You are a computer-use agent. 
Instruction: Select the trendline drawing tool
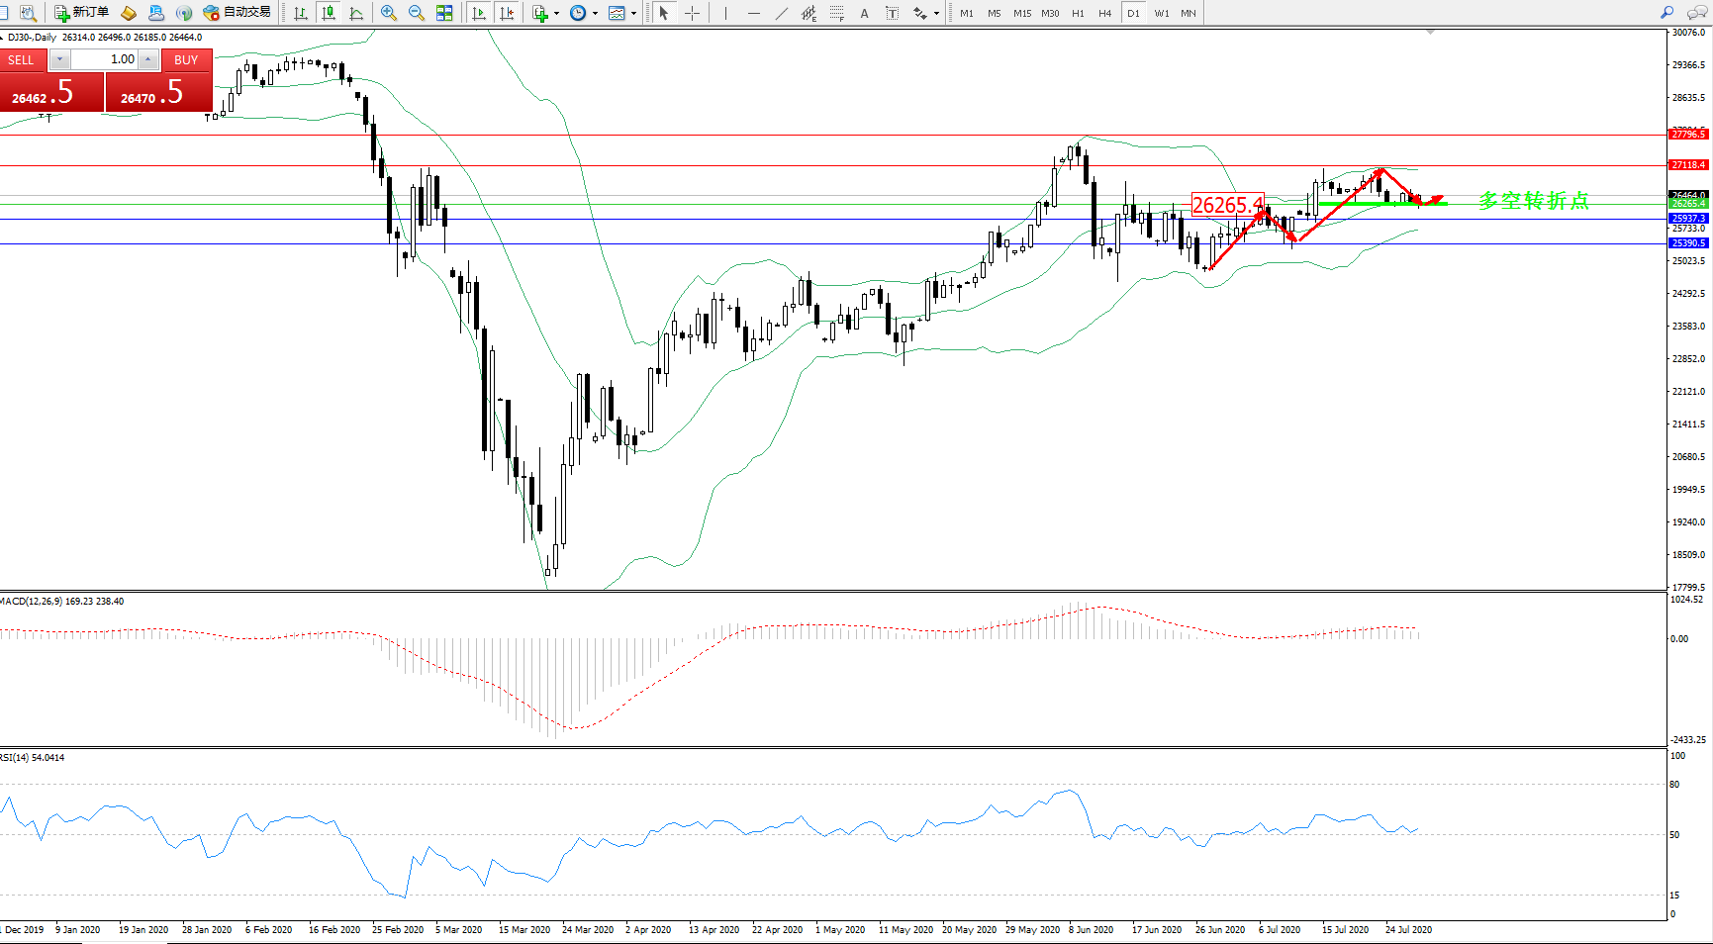tap(782, 13)
